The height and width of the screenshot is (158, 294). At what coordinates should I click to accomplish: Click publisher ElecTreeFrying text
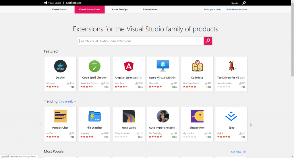155,133
